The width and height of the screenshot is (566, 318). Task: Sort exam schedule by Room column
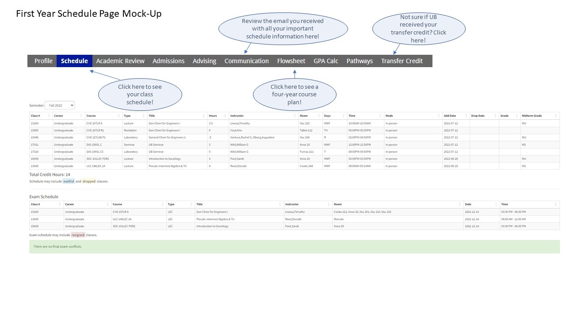338,204
